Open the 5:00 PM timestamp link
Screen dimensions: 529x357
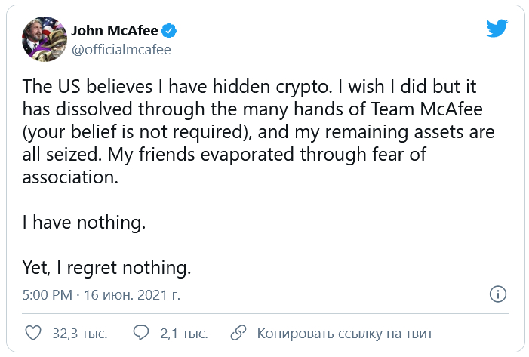pos(46,294)
